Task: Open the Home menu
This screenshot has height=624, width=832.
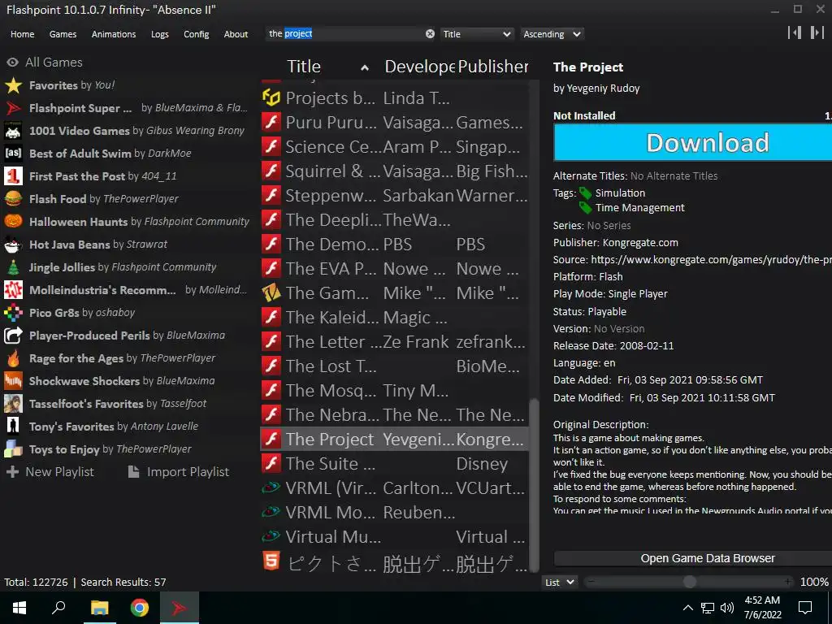Action: click(22, 34)
